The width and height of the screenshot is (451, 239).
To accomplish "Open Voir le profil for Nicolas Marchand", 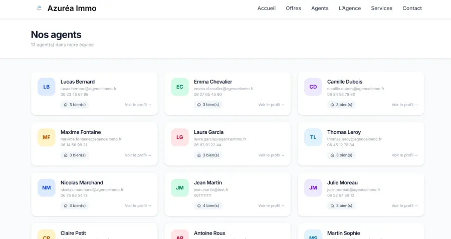I will click(x=138, y=205).
